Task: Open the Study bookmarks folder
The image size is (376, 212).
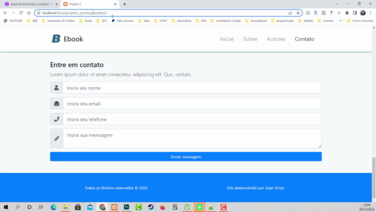Action: point(86,21)
